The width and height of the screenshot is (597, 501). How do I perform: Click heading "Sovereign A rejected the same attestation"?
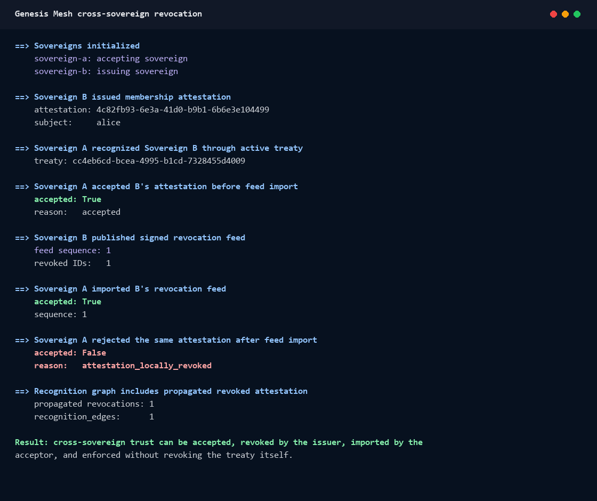coord(175,340)
